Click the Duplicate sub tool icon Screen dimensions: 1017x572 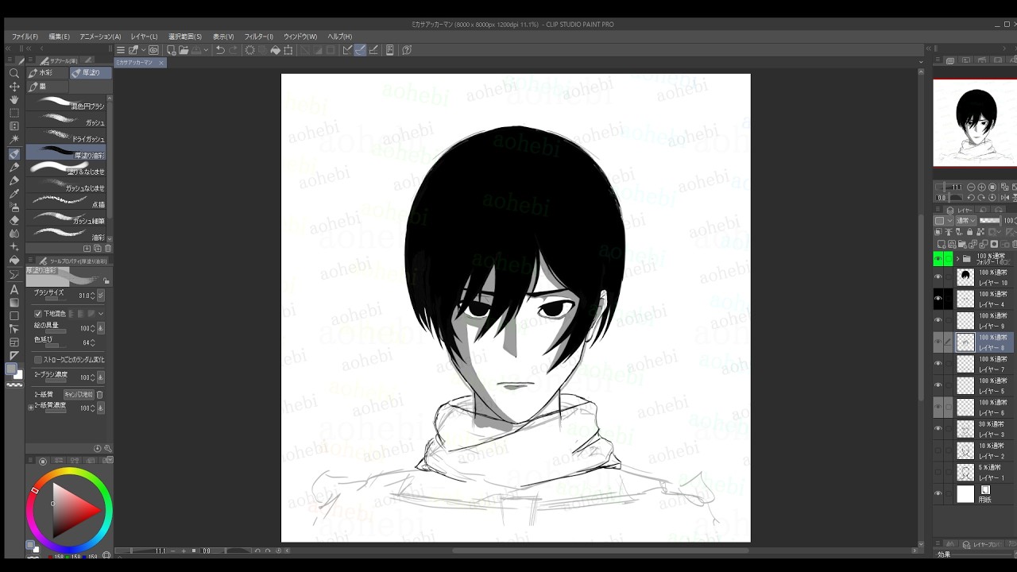click(x=98, y=248)
